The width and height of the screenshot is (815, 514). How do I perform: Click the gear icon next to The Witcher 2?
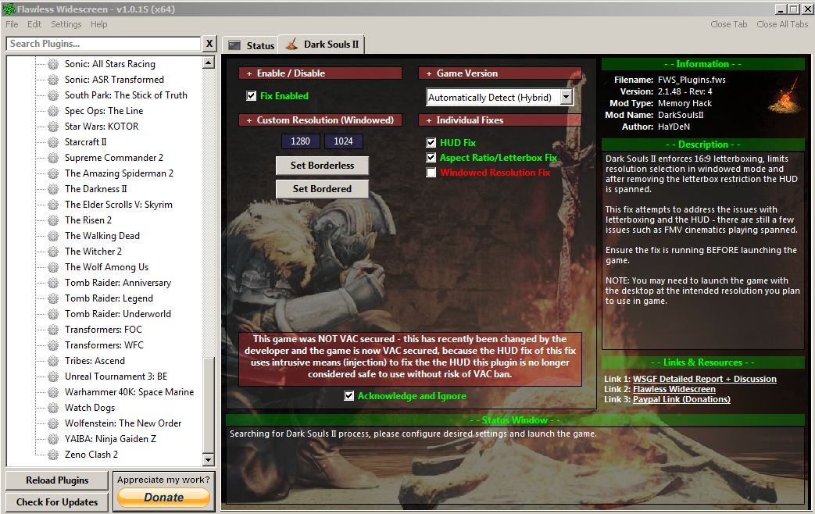pyautogui.click(x=53, y=252)
